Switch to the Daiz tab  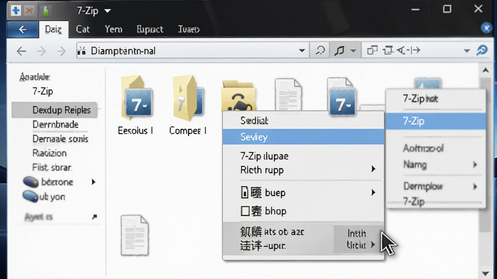[53, 30]
